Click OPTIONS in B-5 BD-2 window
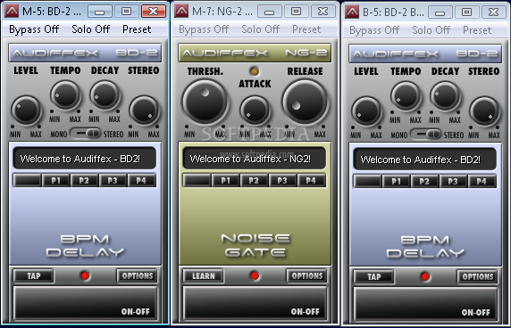The image size is (511, 328). [477, 277]
